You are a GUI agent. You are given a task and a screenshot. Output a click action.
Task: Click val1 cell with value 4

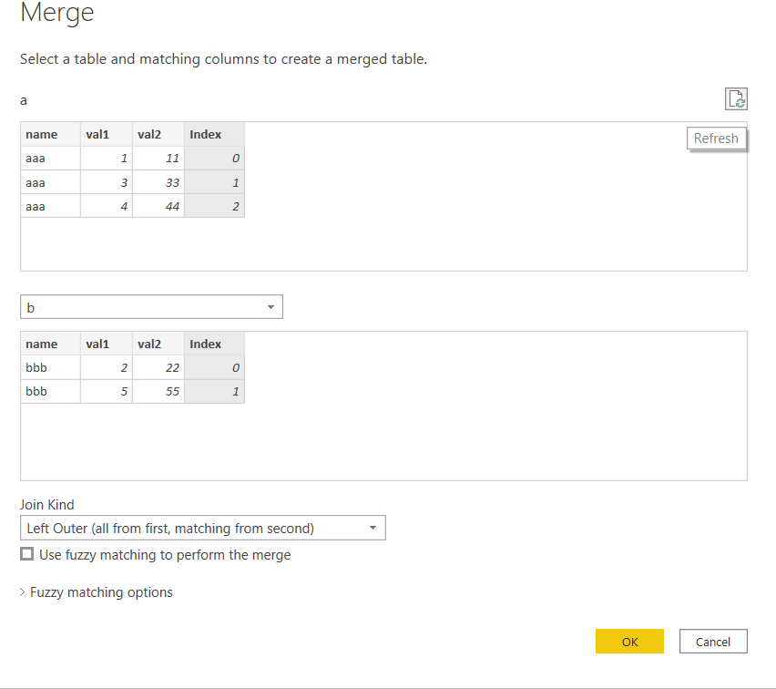[x=107, y=206]
